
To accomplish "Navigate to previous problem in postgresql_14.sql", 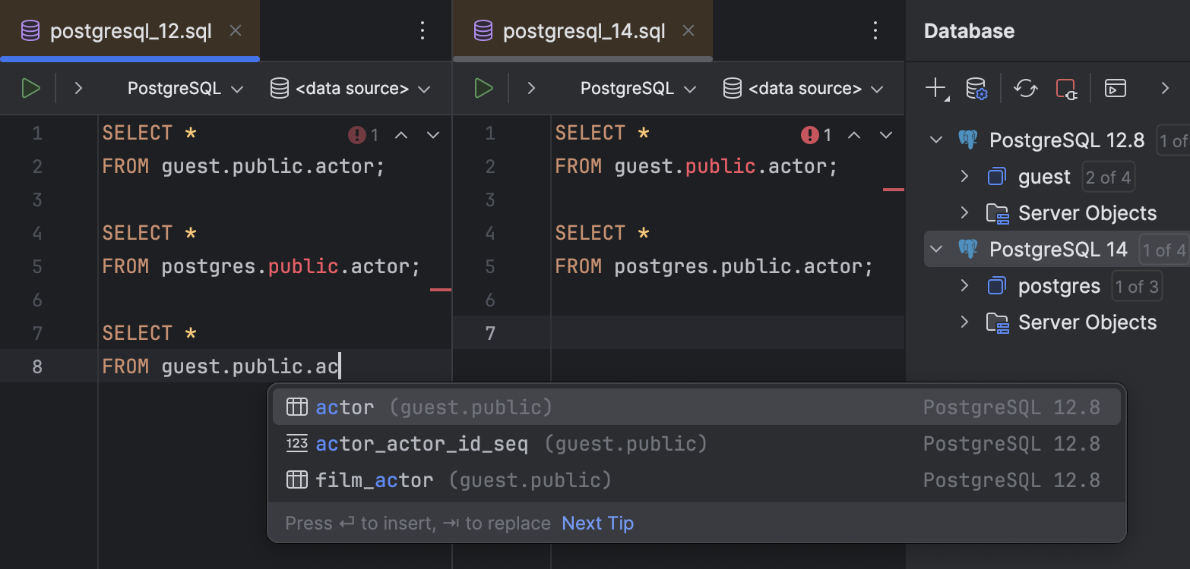I will (x=853, y=134).
